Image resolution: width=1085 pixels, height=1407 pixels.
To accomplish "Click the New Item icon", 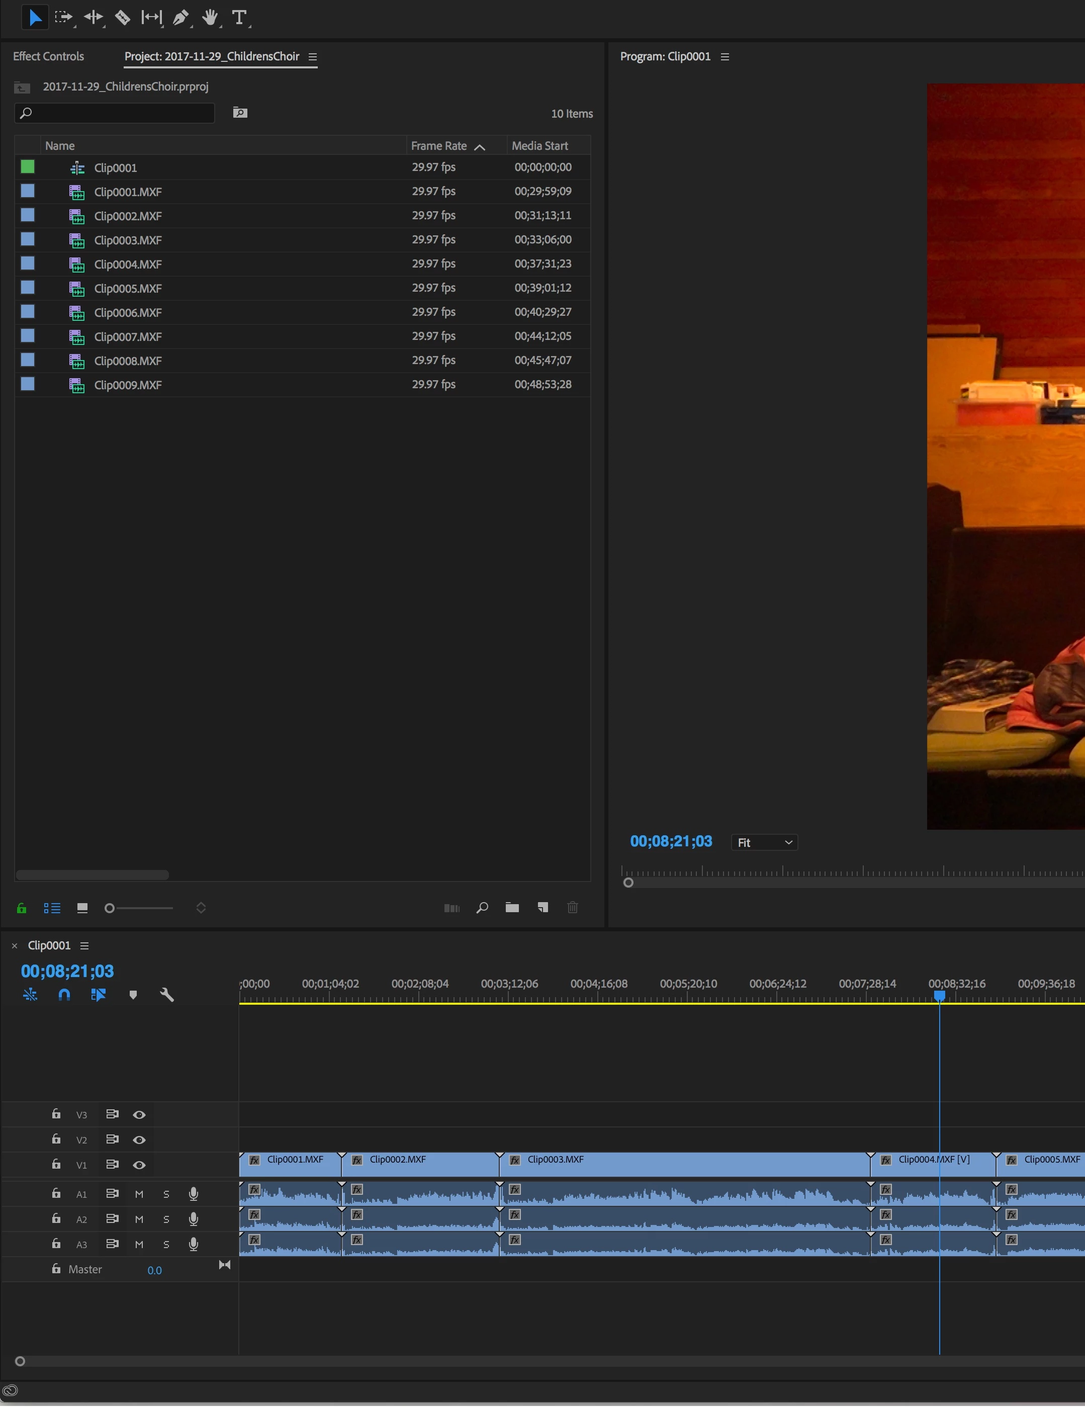I will coord(542,908).
